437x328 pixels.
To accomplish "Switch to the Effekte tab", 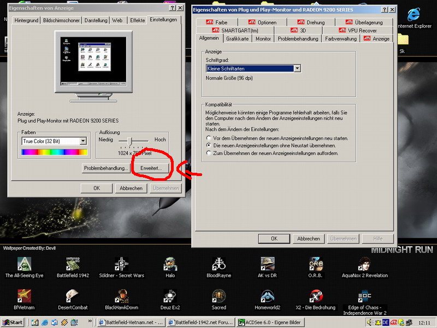I will (x=138, y=20).
